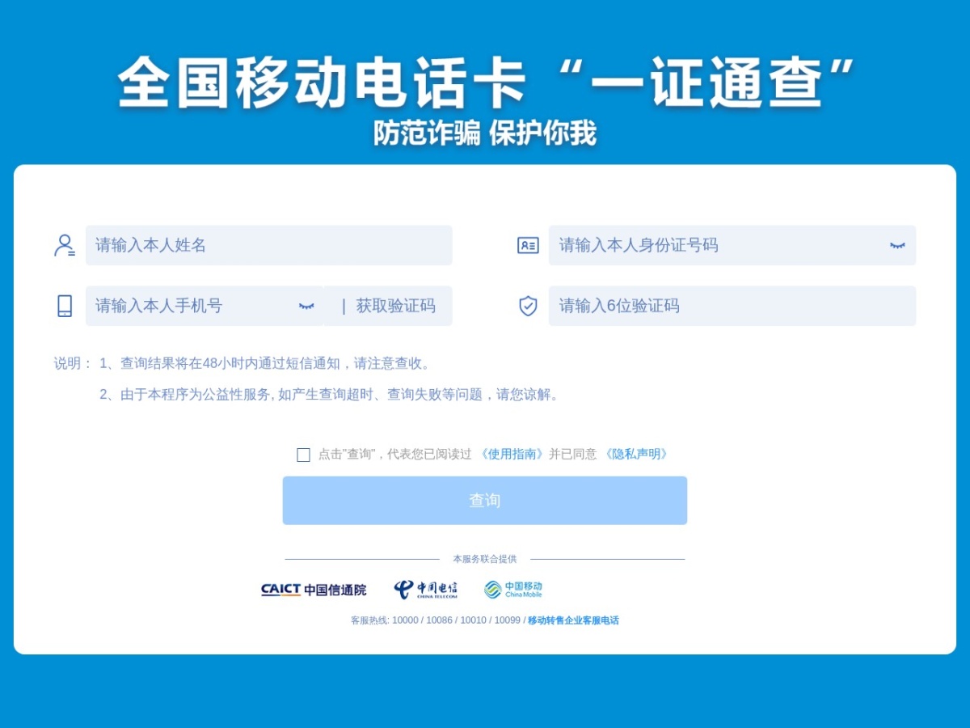
Task: Toggle phone number visibility eye icon
Action: [306, 306]
